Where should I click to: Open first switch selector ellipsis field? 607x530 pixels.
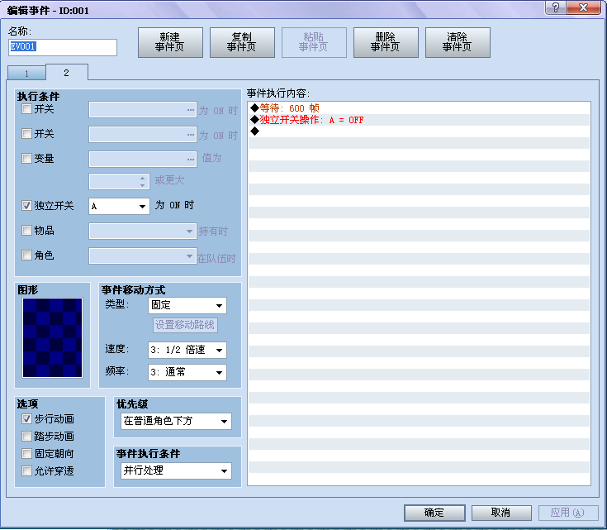(x=143, y=110)
